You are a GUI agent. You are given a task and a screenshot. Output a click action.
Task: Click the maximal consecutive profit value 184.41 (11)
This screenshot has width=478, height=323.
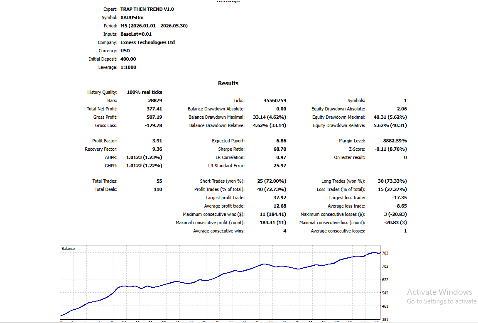click(273, 223)
